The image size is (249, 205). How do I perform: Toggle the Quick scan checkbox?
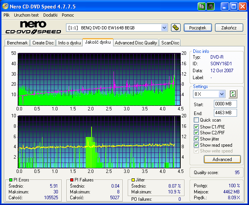(196, 120)
